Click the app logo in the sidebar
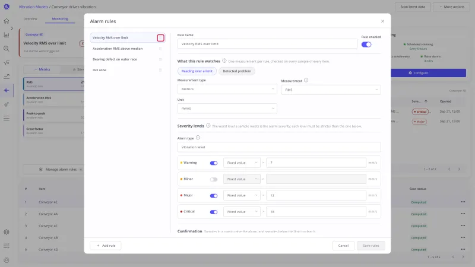Screen dimensions: 475x267 [x=7, y=7]
